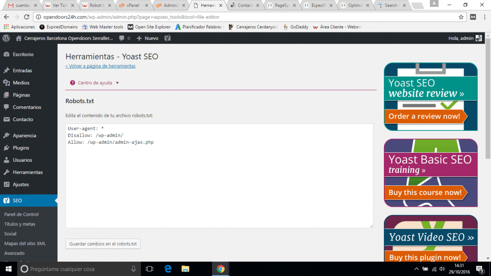This screenshot has height=276, width=491.
Task: Open Mapas del sitio XML
Action: click(25, 243)
